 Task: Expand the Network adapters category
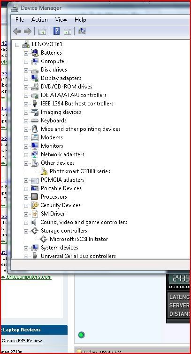(26, 155)
